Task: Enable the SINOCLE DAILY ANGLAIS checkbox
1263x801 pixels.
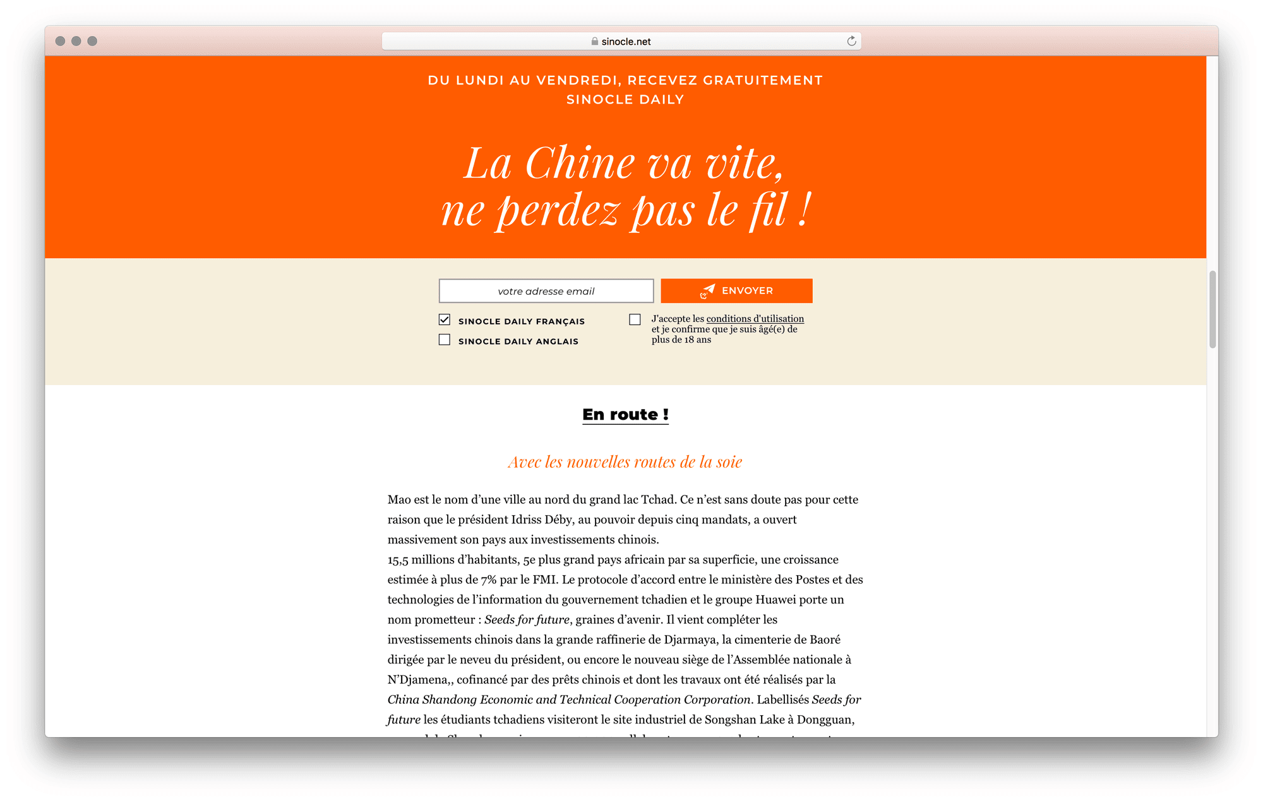Action: tap(446, 341)
